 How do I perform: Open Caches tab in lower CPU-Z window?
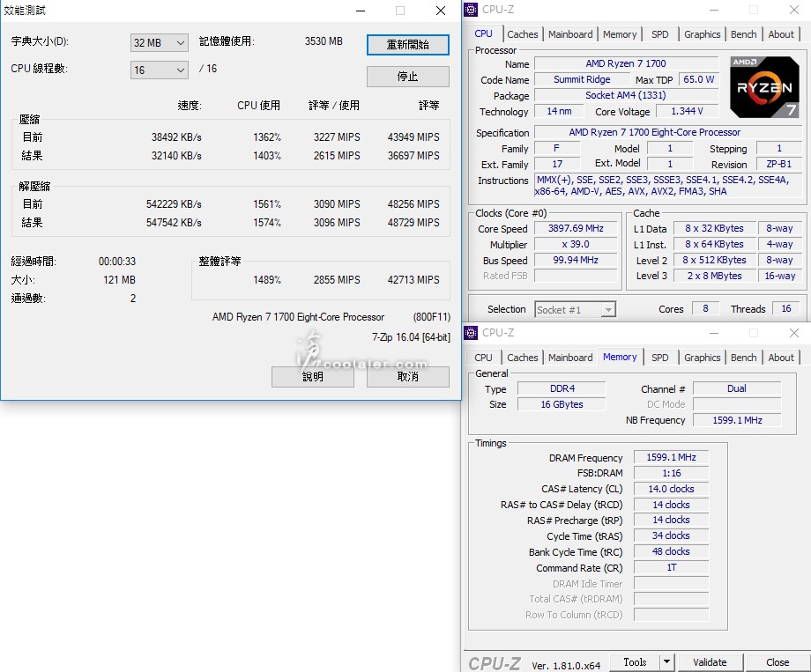[x=523, y=358]
